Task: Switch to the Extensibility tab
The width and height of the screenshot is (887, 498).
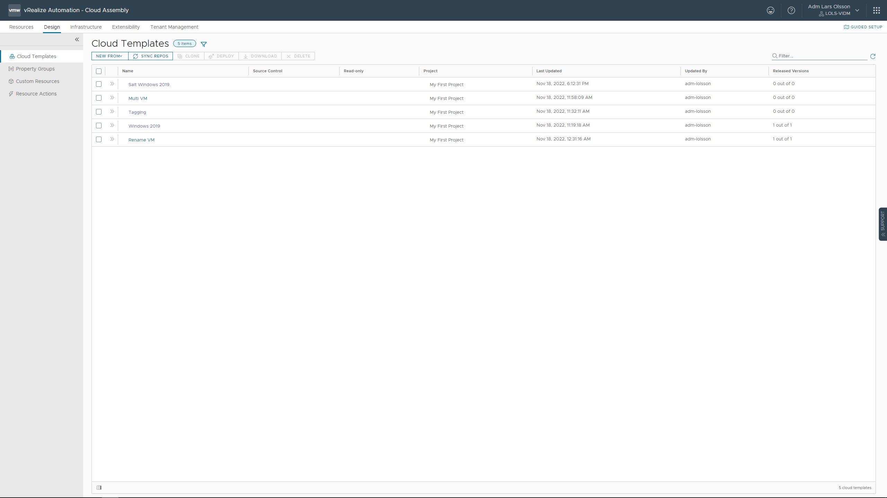Action: [126, 27]
